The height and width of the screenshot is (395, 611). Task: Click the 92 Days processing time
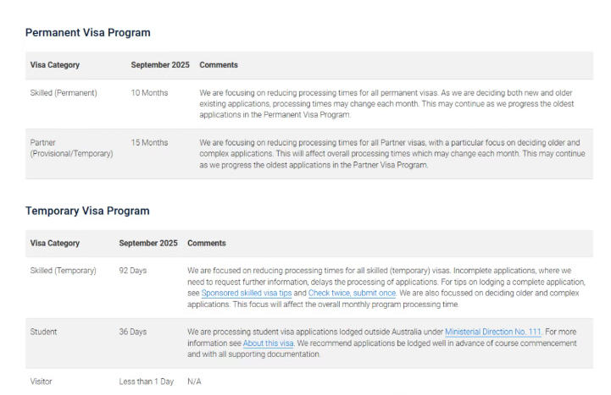click(x=135, y=271)
